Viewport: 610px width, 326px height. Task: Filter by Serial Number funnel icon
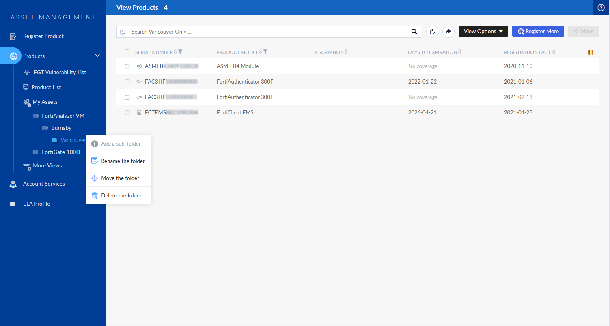point(180,52)
